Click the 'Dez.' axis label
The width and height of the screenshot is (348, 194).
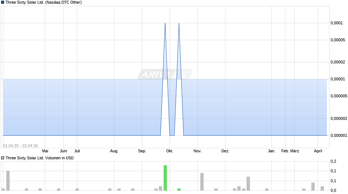click(225, 151)
